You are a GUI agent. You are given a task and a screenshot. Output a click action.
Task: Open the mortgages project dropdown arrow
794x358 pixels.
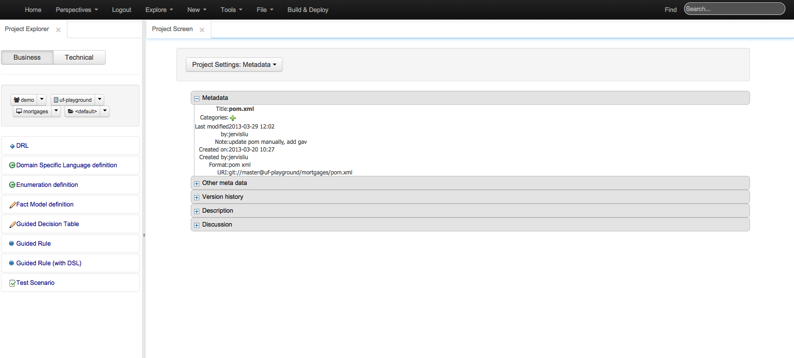56,111
